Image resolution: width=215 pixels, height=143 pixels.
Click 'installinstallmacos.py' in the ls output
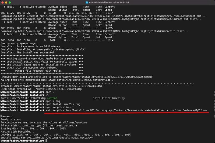coord(109,98)
